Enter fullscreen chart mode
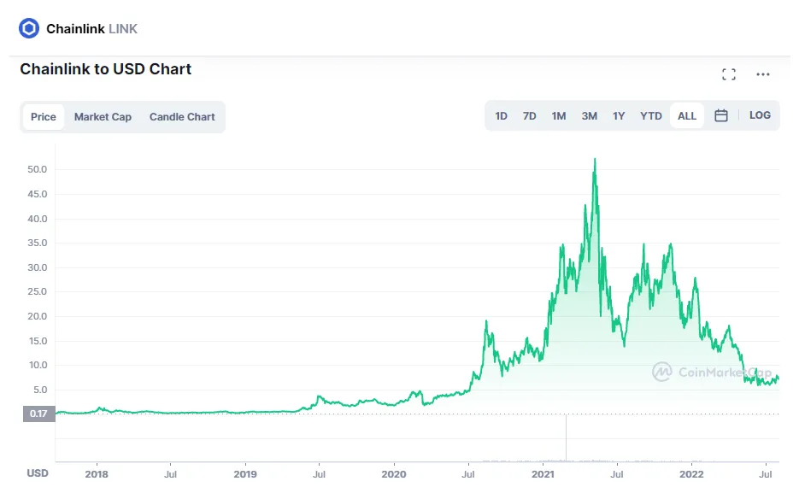This screenshot has width=799, height=493. 729,74
